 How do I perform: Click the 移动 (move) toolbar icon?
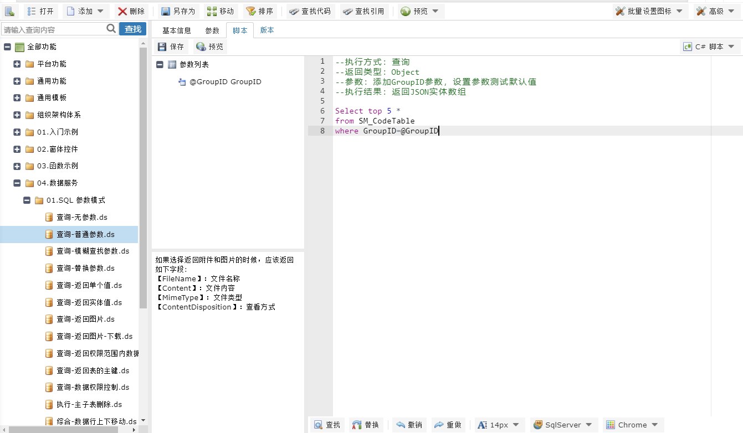pyautogui.click(x=212, y=11)
